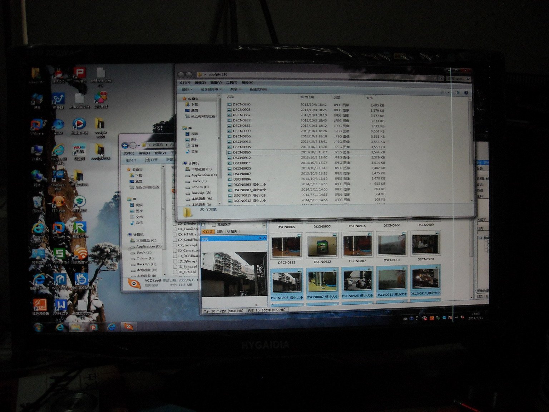Sort by 修改日期 column header

[x=307, y=97]
